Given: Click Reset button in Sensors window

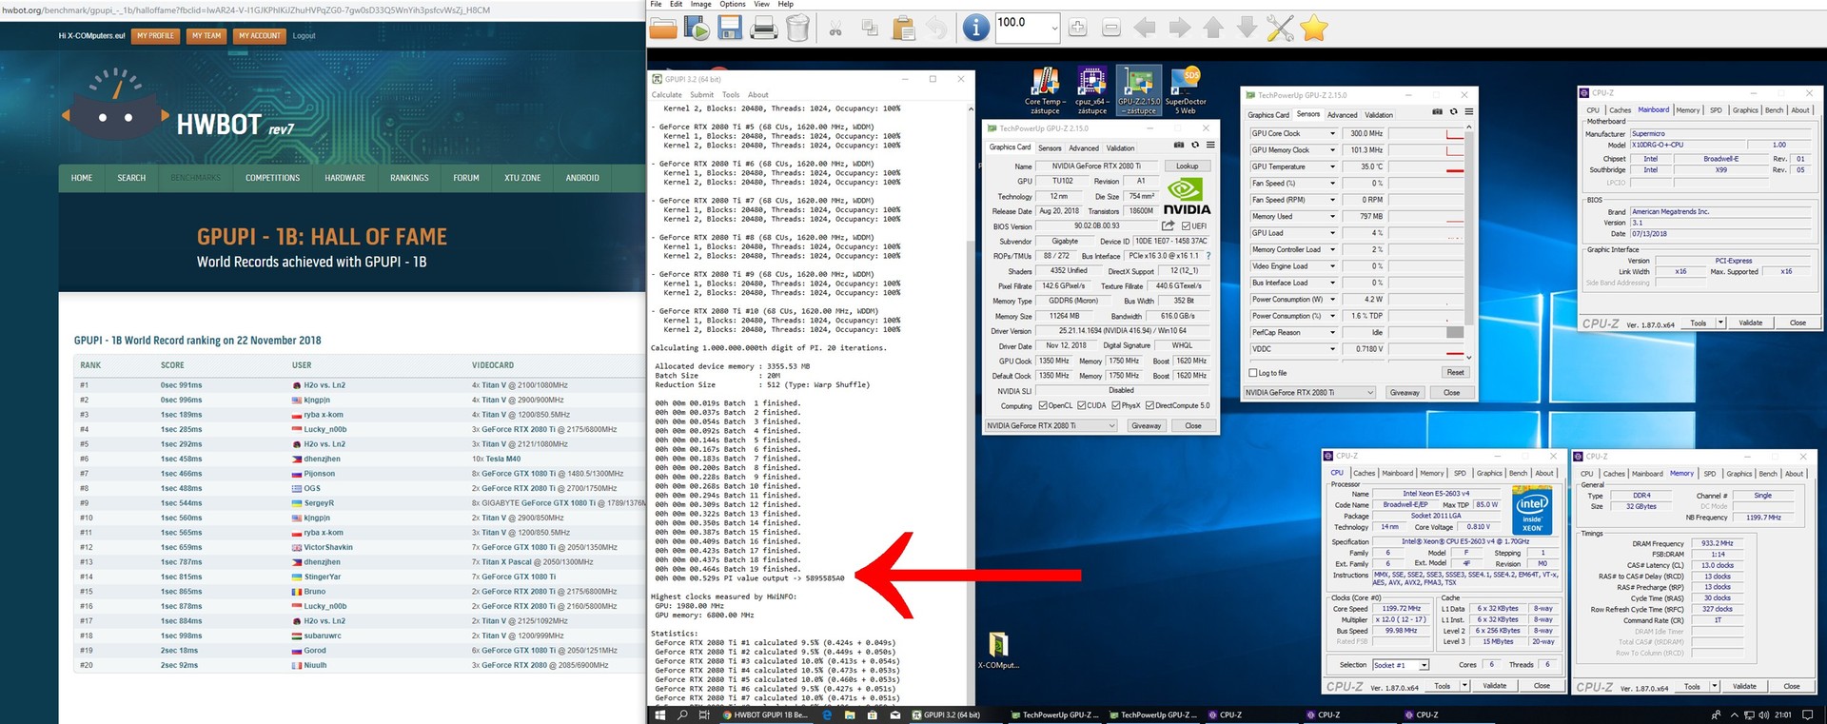Looking at the screenshot, I should point(1455,372).
